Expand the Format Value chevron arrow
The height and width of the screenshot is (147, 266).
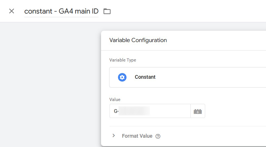(x=114, y=136)
